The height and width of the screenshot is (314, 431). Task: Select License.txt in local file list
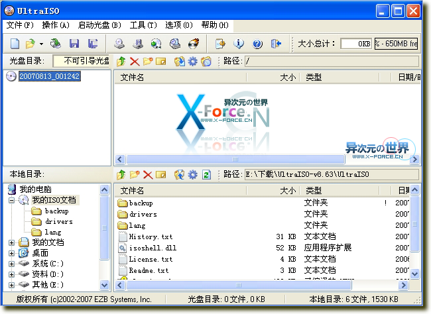click(151, 259)
